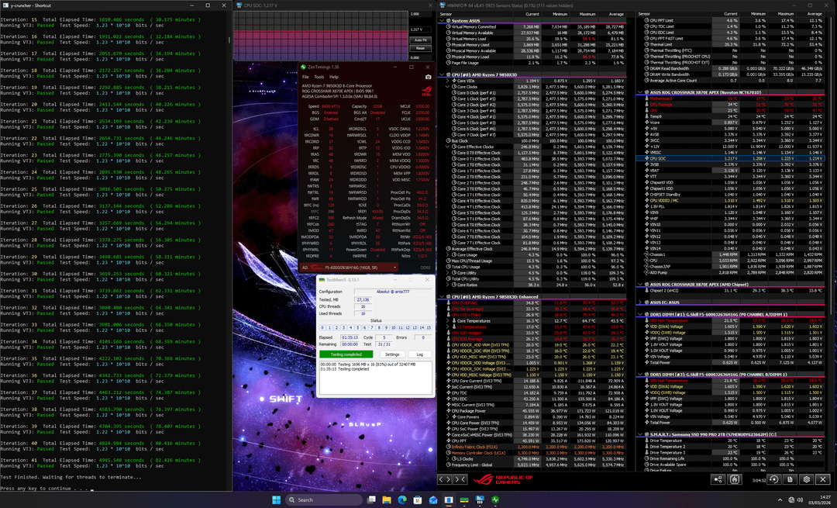Open ZenTimings Help menu
The width and height of the screenshot is (837, 508).
click(x=333, y=77)
